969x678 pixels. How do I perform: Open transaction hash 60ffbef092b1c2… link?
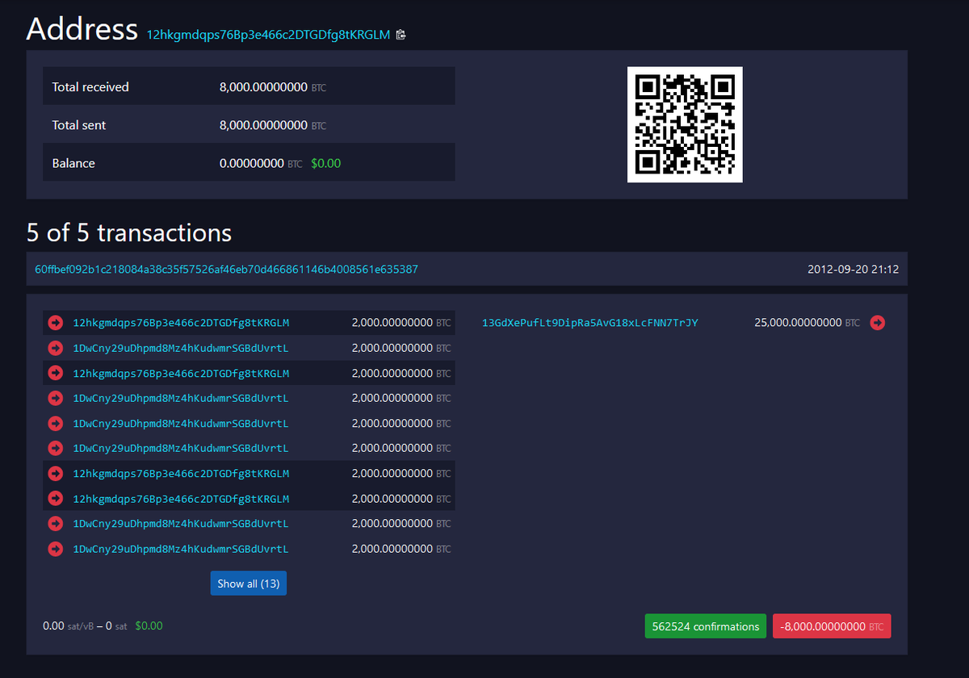tap(226, 269)
